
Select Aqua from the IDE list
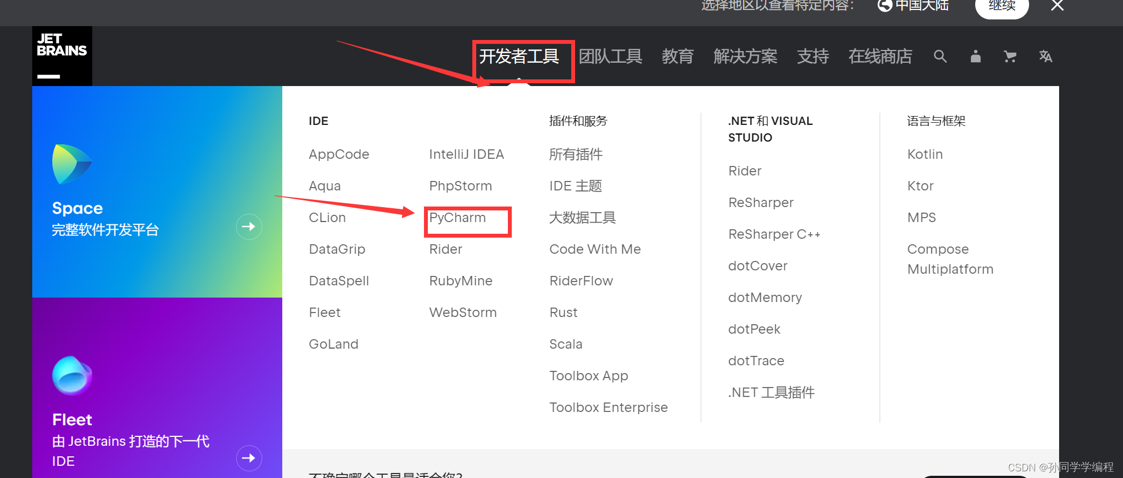tap(325, 186)
